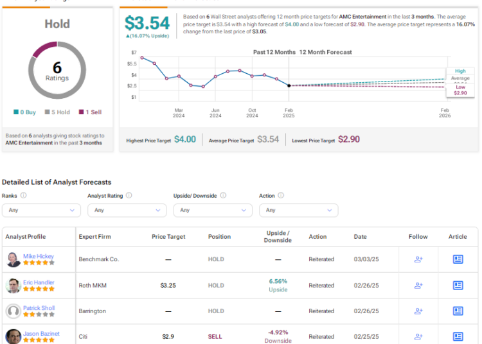Image resolution: width=482 pixels, height=344 pixels.
Task: Open article for Benchmark Co. rating
Action: click(x=458, y=259)
